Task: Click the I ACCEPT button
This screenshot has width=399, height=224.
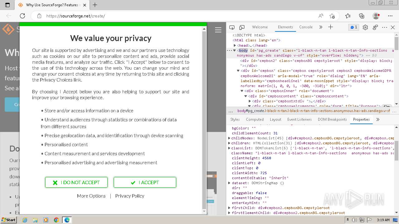Action: [145, 182]
